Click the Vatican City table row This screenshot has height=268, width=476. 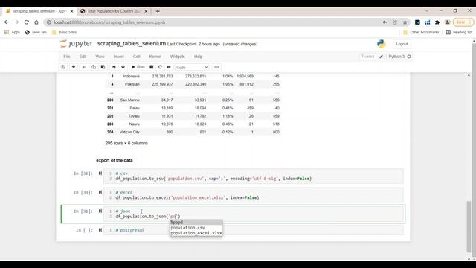tap(193, 132)
